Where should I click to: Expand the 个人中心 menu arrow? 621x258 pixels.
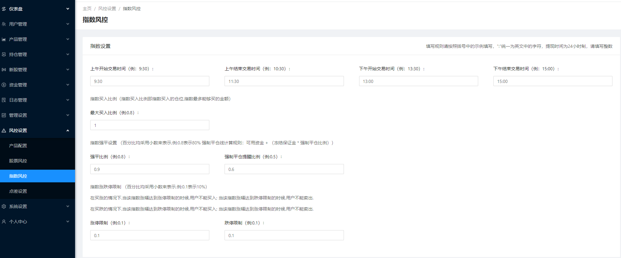[x=67, y=222]
